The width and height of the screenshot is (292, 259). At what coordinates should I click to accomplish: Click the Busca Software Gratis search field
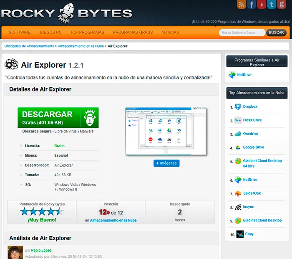pos(242,33)
